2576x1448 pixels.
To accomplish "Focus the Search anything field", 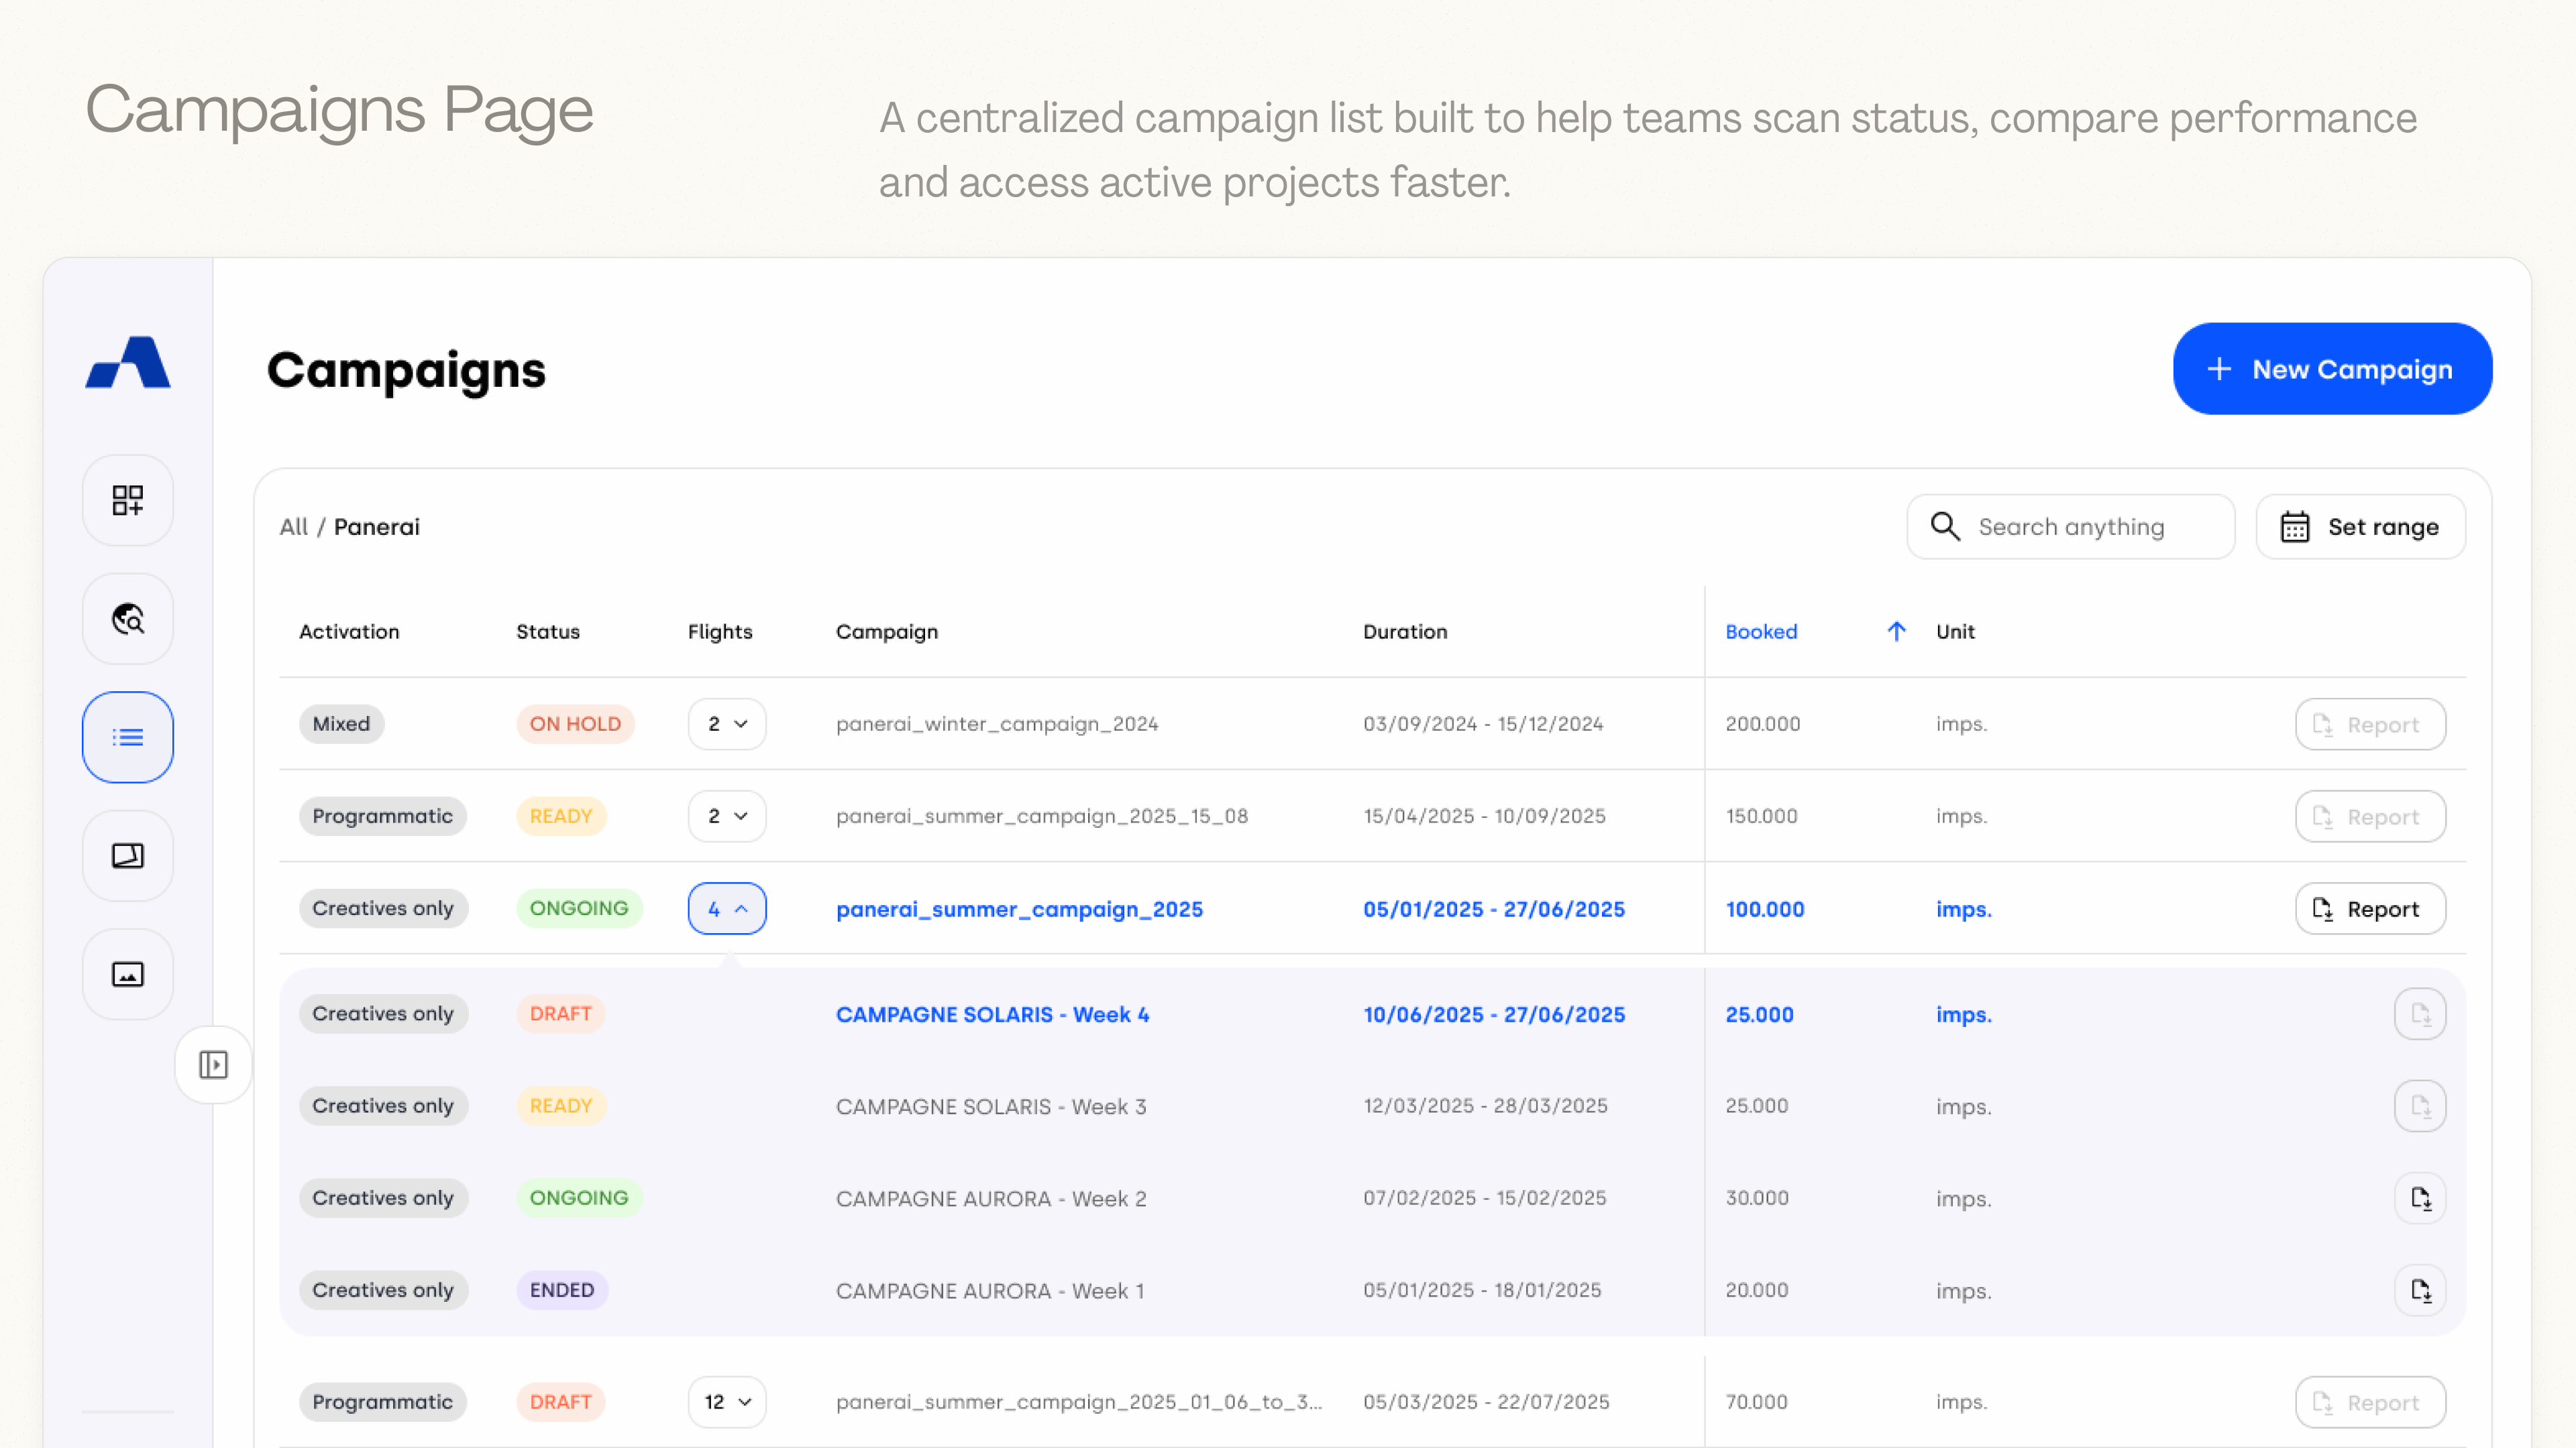I will click(2070, 527).
